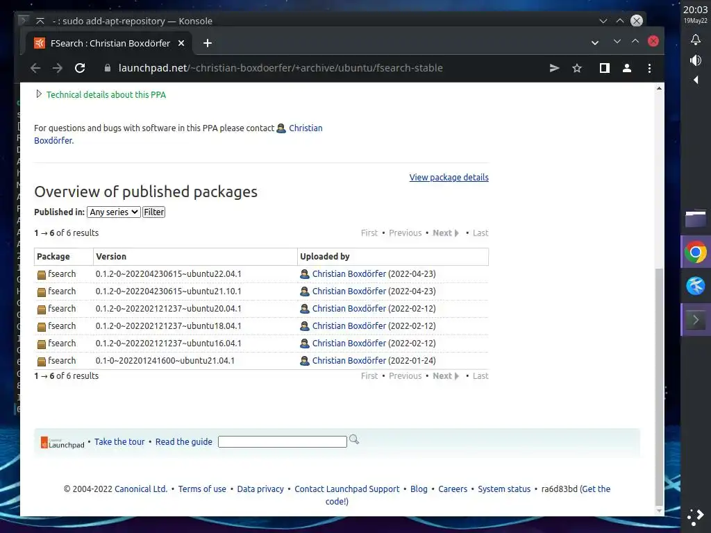The width and height of the screenshot is (711, 533).
Task: Bookmark this page with star icon
Action: tap(577, 68)
